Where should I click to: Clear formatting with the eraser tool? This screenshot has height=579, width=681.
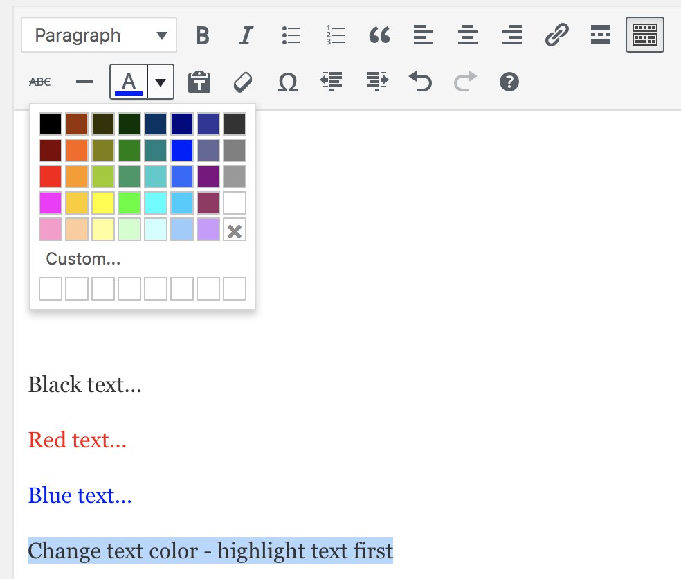(244, 82)
